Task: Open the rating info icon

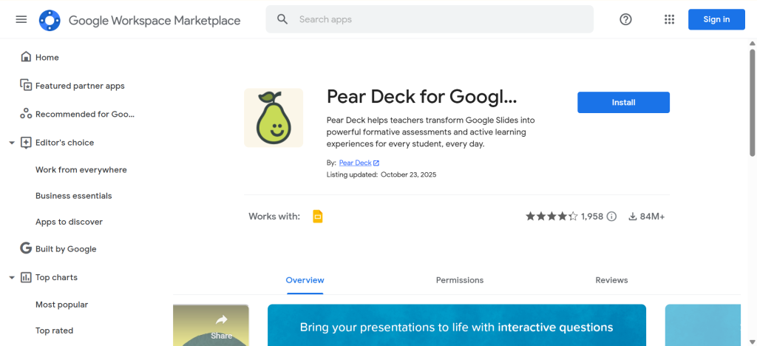Action: [611, 216]
